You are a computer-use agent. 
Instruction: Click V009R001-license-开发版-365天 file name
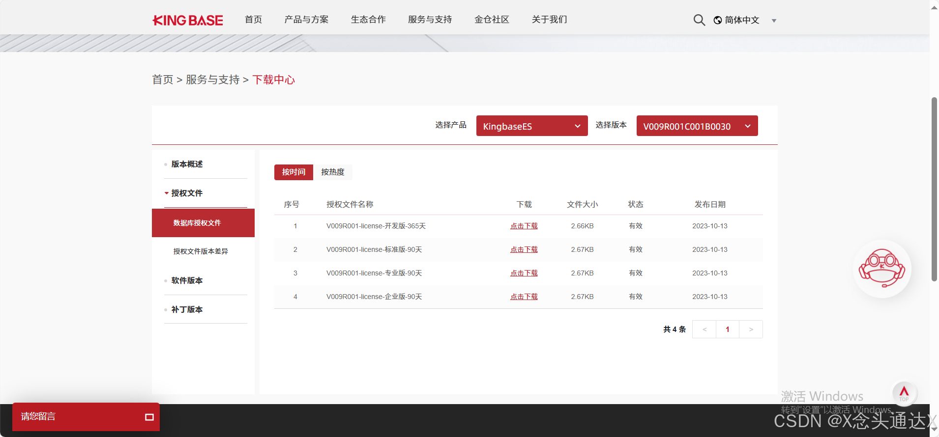pyautogui.click(x=376, y=226)
